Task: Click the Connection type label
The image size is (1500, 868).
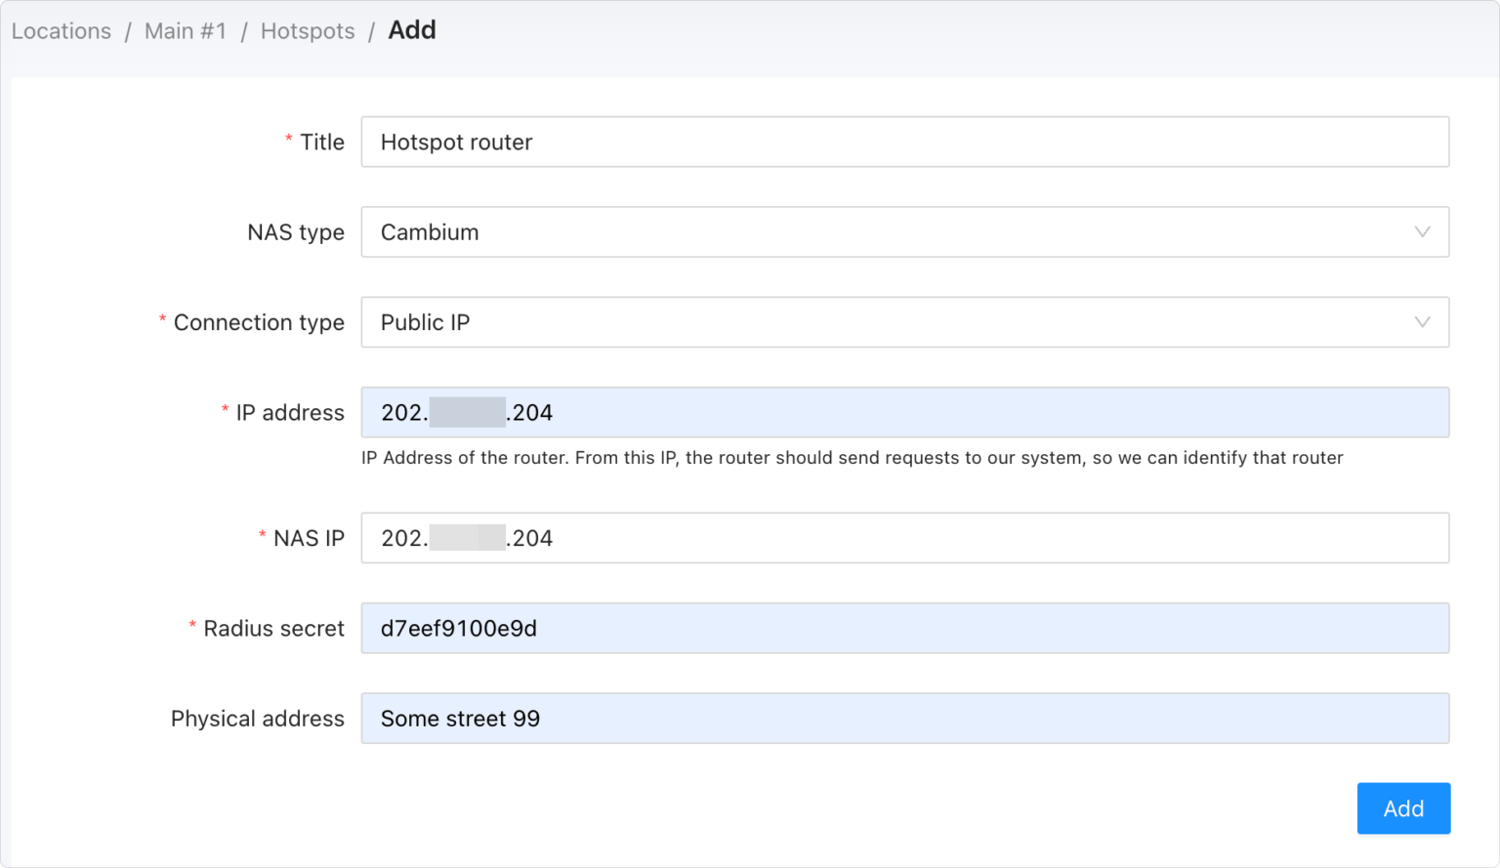Action: click(x=259, y=322)
